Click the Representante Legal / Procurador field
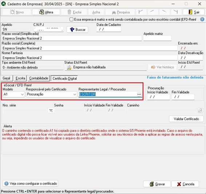206x194 pixels. 108,94
